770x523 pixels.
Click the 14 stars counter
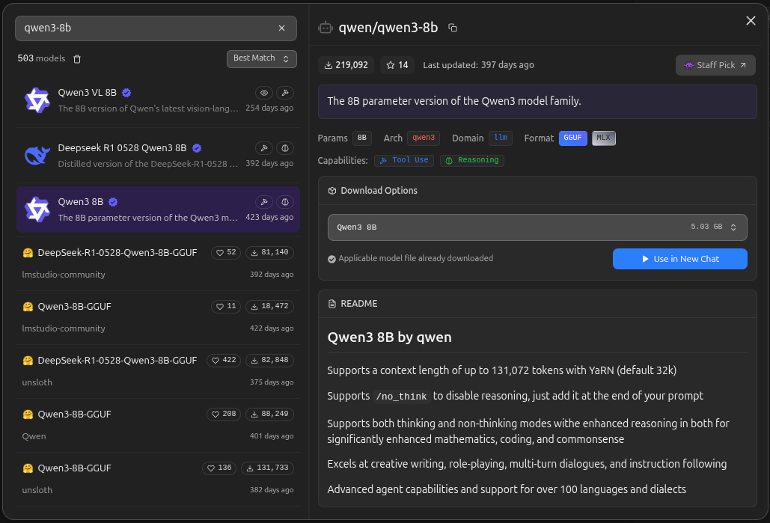click(397, 65)
